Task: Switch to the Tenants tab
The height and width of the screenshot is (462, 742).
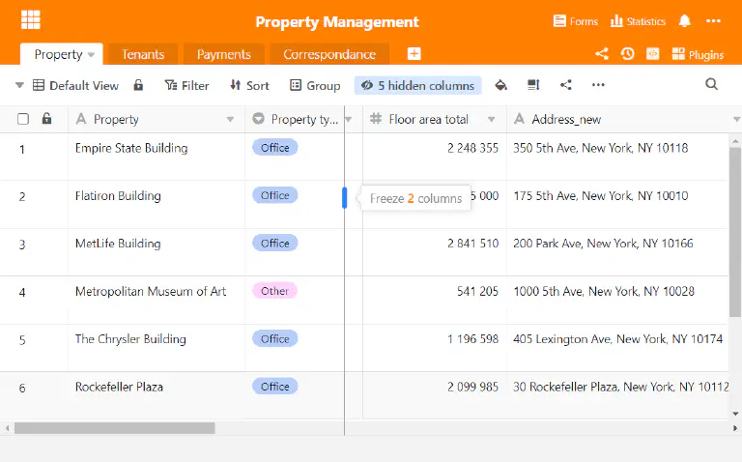Action: coord(143,54)
